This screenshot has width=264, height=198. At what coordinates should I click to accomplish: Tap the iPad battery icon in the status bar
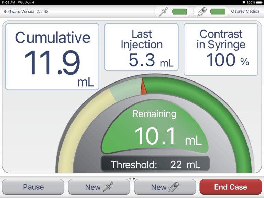click(x=259, y=2)
